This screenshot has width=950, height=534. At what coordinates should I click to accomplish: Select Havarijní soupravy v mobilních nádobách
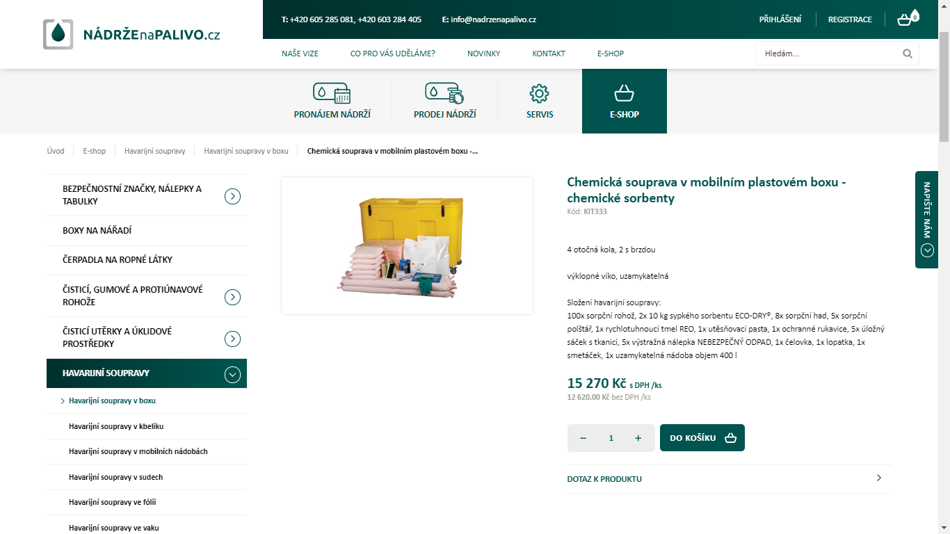point(138,452)
